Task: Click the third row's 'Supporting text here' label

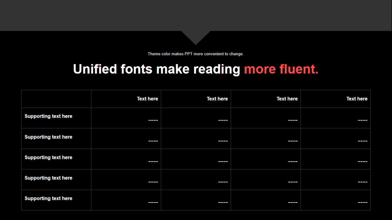Action: (x=48, y=157)
